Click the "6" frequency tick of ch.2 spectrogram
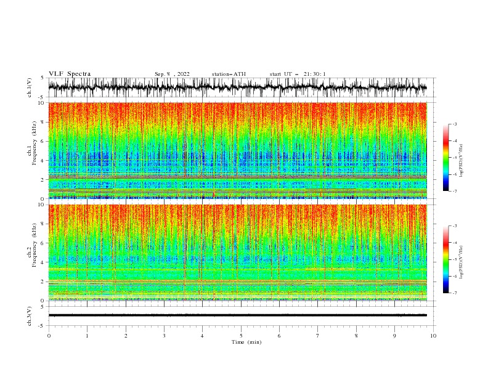Viewport: 488px width, 377px height. [x=44, y=243]
